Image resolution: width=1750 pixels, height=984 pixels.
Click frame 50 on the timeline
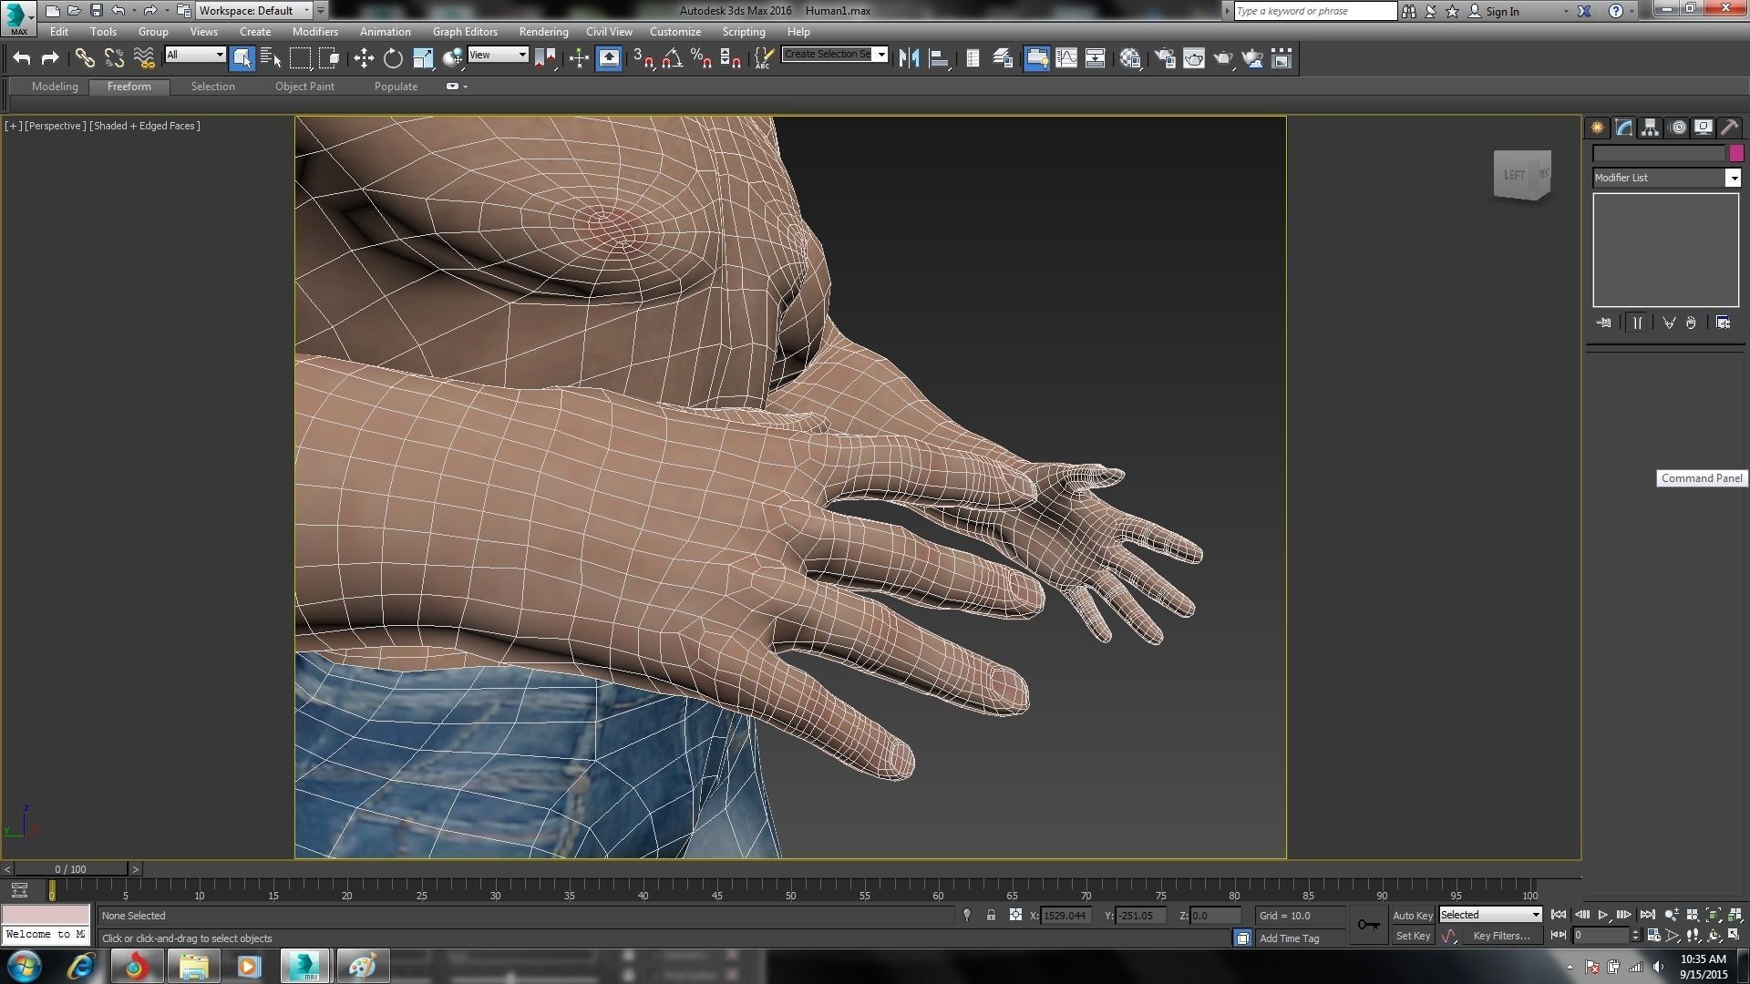pyautogui.click(x=790, y=895)
